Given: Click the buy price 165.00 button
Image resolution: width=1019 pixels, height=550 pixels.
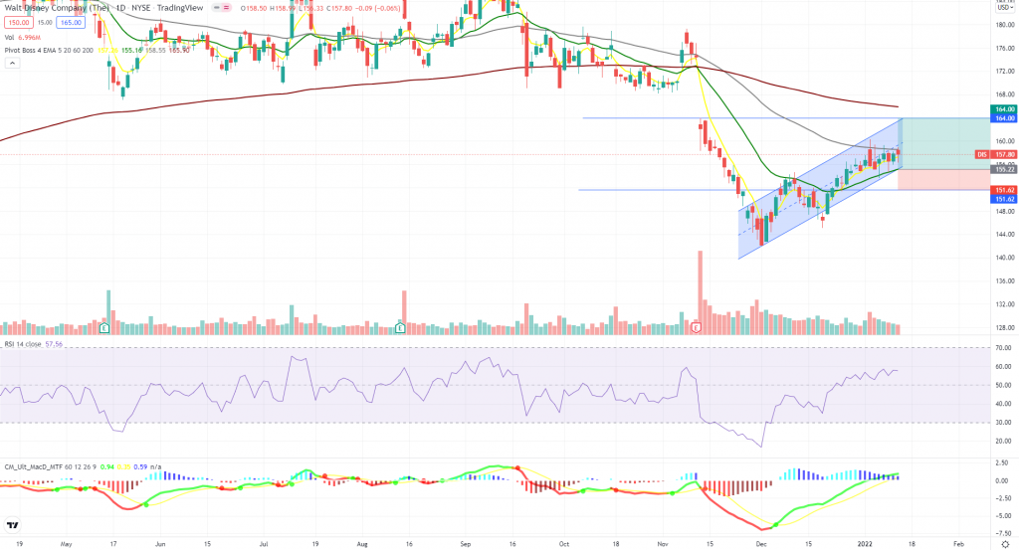Looking at the screenshot, I should point(71,23).
